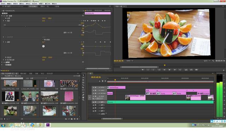Toggle output eye of EXTRA video track

pos(93,87)
